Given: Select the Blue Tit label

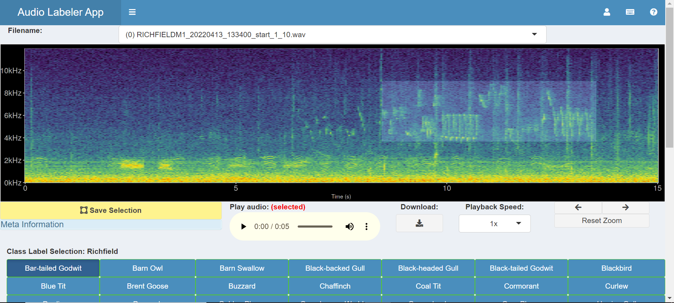Looking at the screenshot, I should coord(53,286).
